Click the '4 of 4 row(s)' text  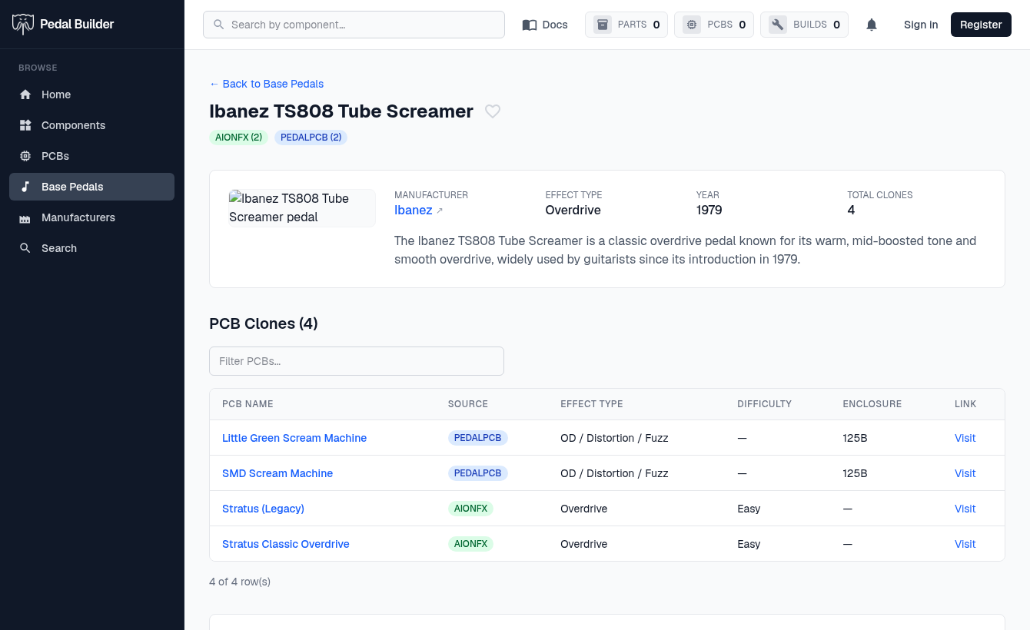click(x=240, y=582)
